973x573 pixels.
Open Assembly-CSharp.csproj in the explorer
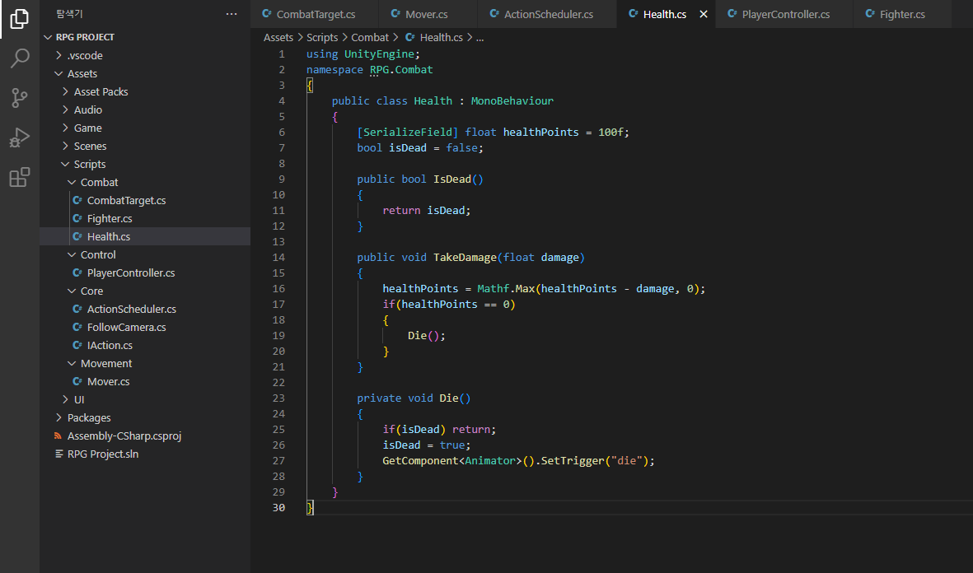tap(124, 436)
